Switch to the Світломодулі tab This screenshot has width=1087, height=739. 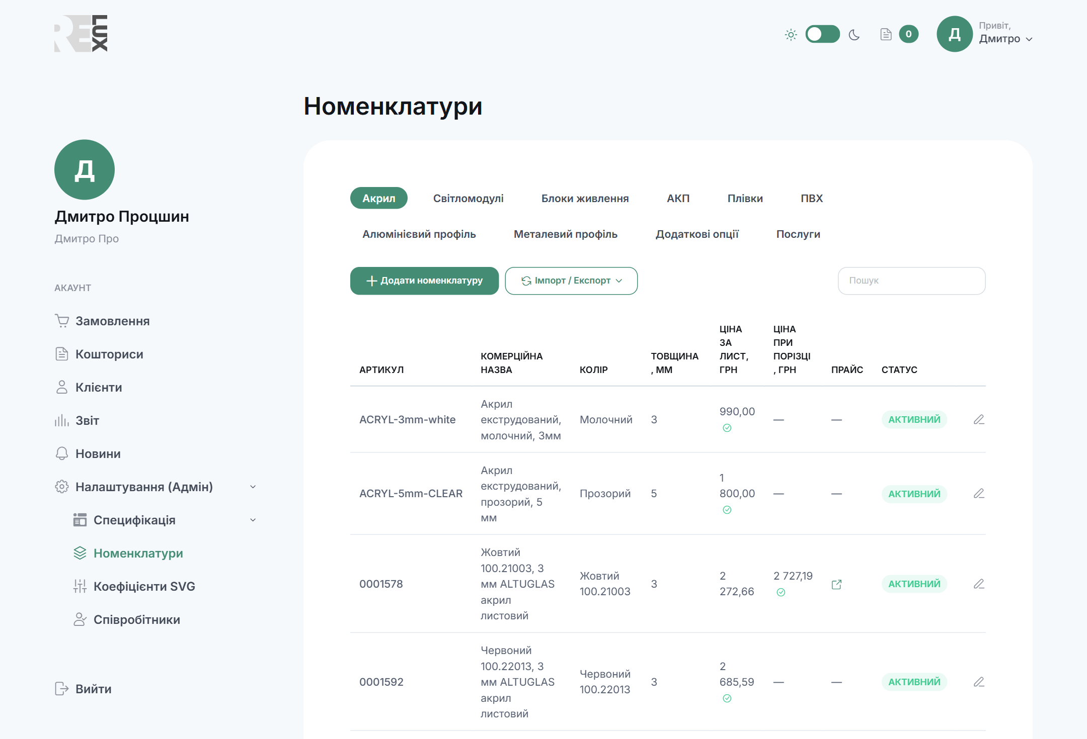468,198
